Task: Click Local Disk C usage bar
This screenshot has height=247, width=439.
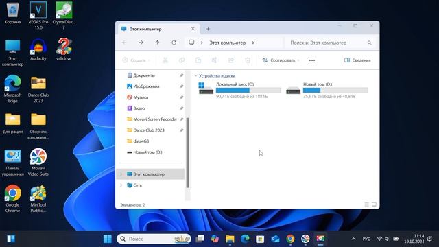Action: tap(248, 90)
